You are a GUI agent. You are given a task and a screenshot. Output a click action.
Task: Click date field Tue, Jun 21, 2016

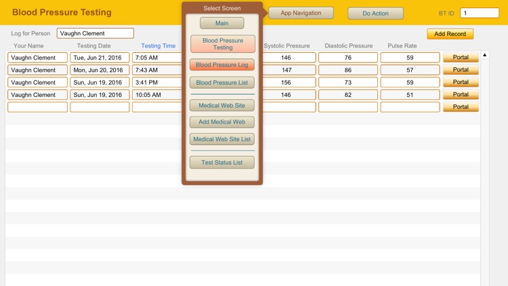(100, 58)
